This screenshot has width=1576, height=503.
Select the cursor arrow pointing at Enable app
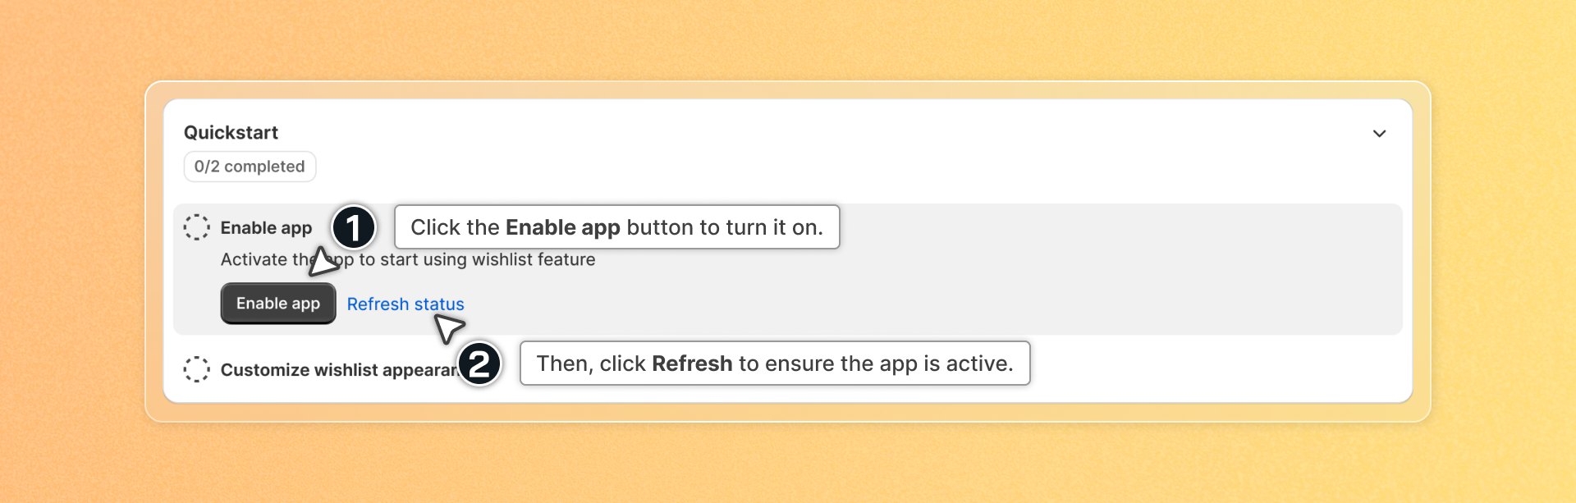(323, 262)
